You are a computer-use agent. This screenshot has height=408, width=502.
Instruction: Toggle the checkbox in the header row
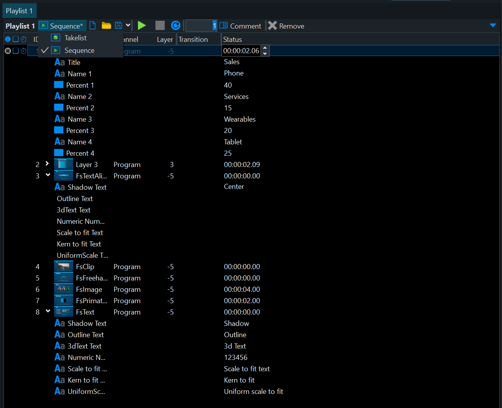point(16,39)
